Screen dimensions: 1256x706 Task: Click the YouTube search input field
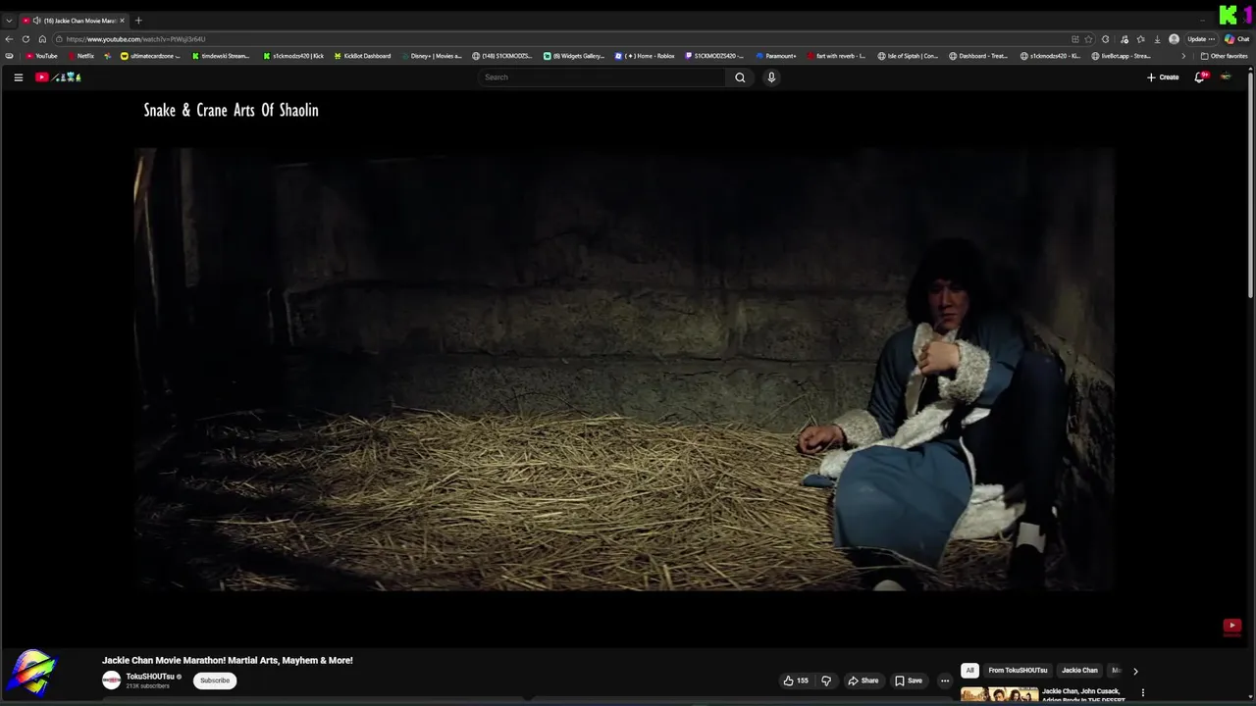pos(602,77)
